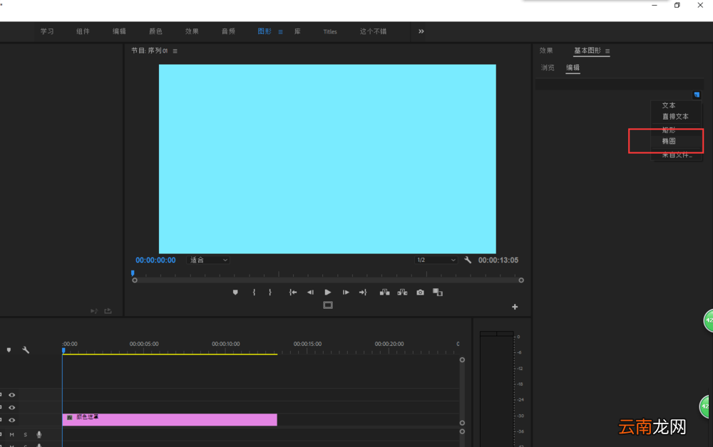Click the timeline marker icon

[9, 350]
